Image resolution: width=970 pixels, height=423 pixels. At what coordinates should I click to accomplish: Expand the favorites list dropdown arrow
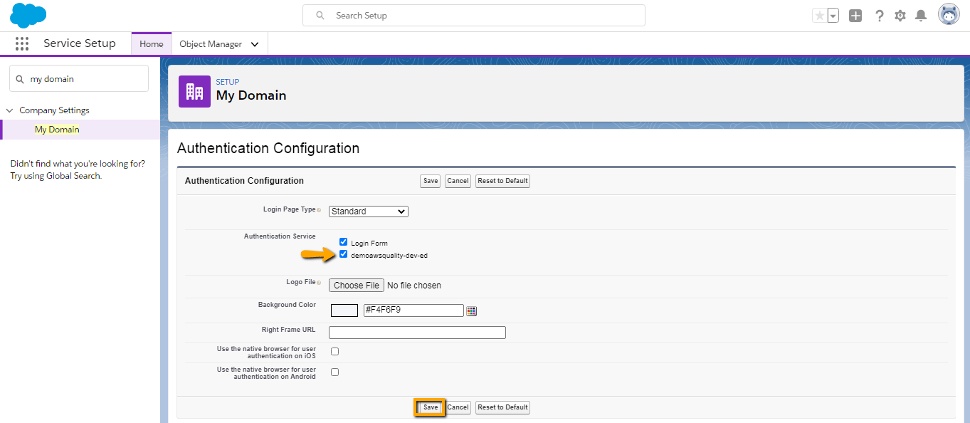(833, 16)
